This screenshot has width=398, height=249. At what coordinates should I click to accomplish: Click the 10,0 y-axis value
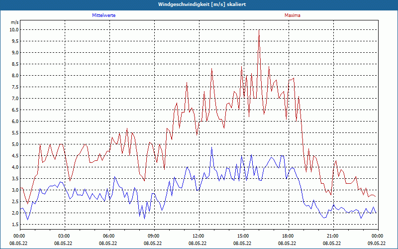click(x=14, y=30)
